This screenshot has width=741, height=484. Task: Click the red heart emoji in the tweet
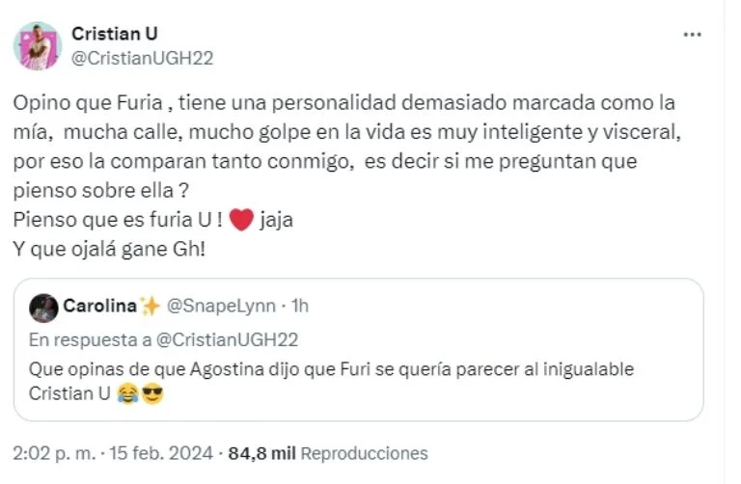(241, 219)
